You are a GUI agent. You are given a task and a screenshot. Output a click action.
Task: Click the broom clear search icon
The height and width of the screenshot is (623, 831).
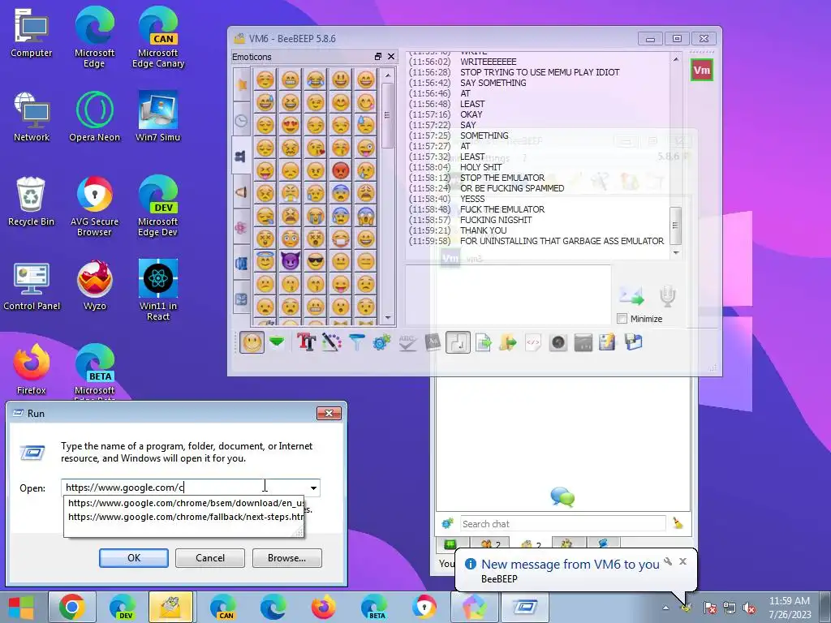point(678,523)
